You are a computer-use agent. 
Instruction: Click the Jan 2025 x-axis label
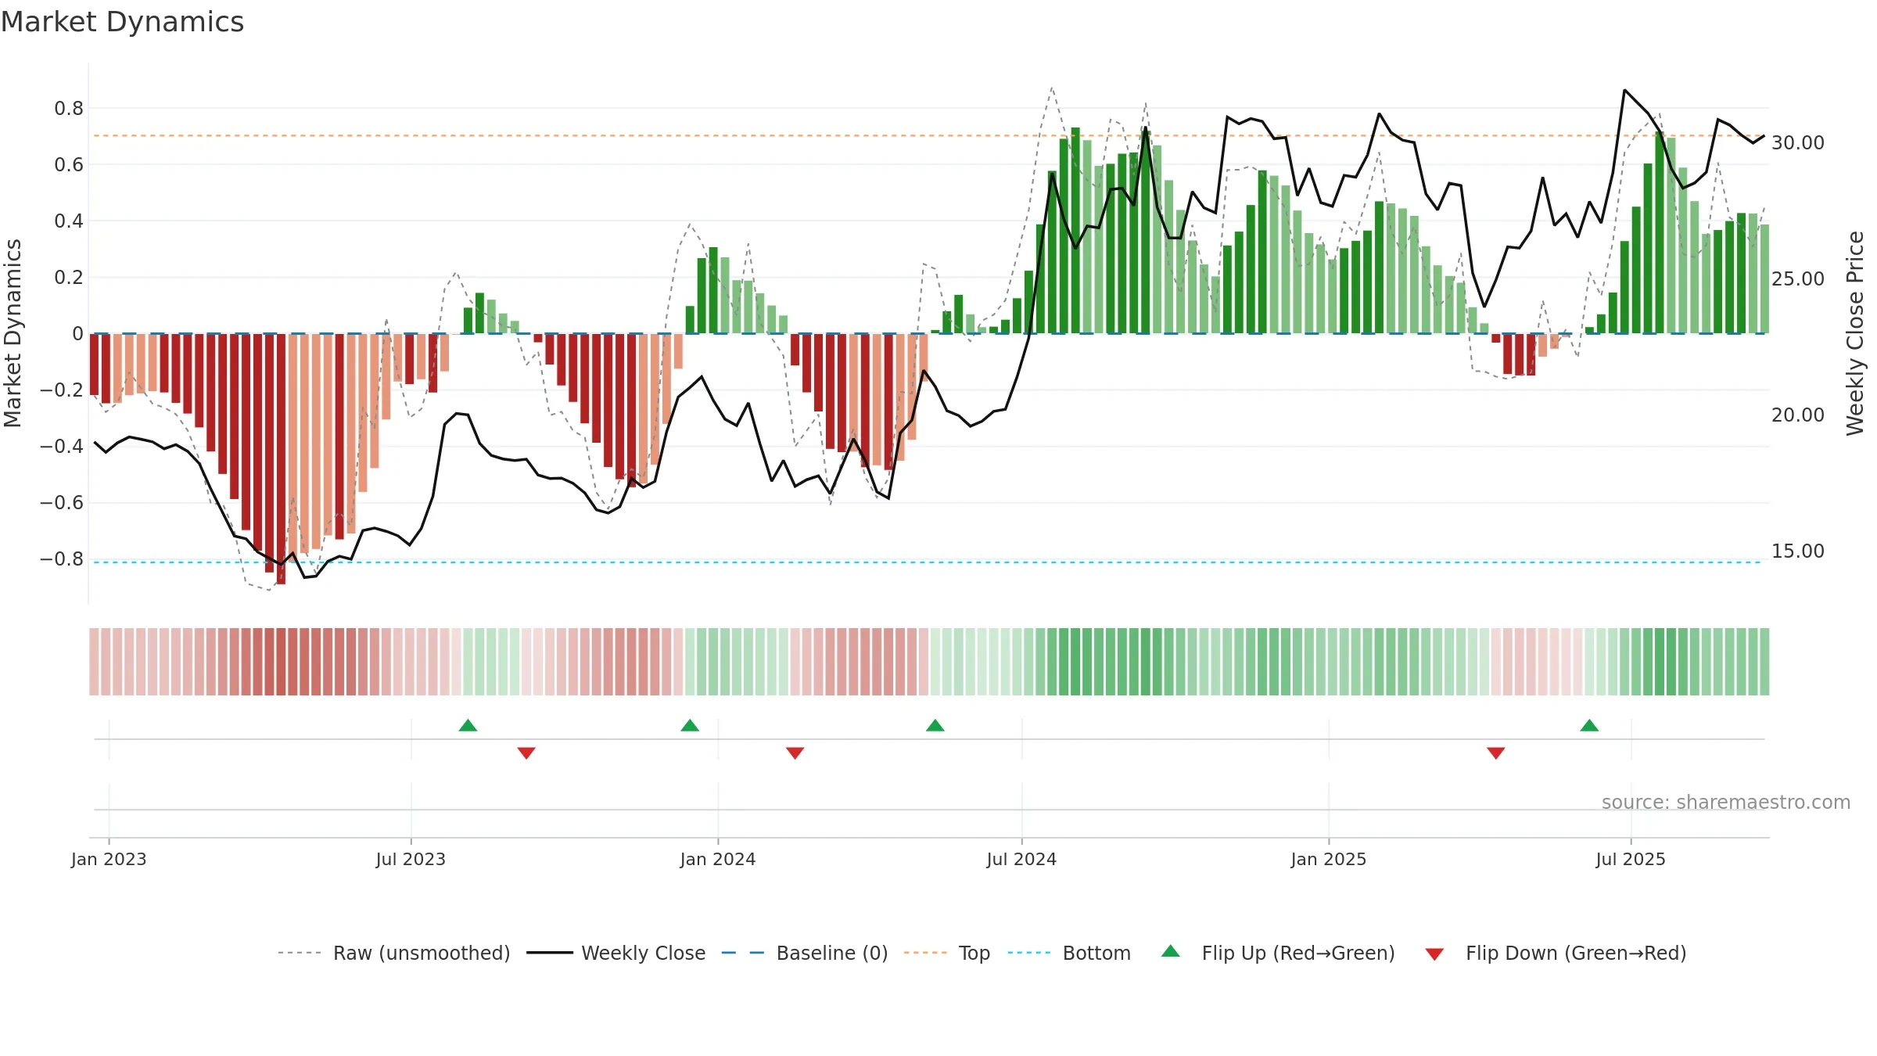tap(1329, 859)
